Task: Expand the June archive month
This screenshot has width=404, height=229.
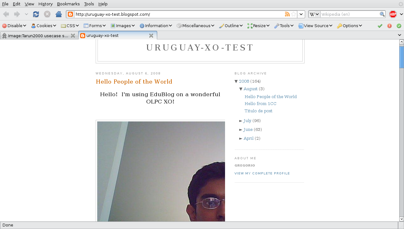Action: [x=241, y=130]
